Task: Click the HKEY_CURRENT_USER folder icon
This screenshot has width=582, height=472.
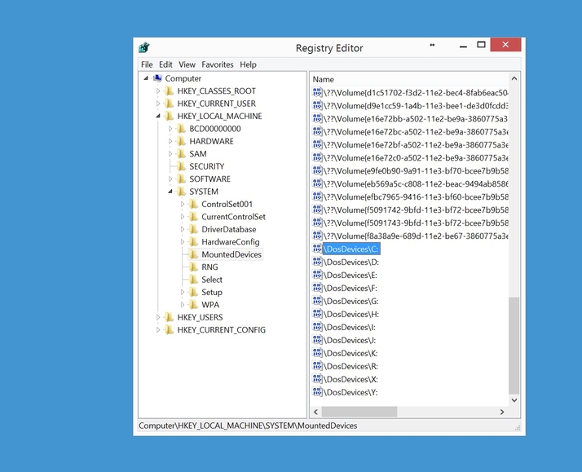Action: coord(170,104)
